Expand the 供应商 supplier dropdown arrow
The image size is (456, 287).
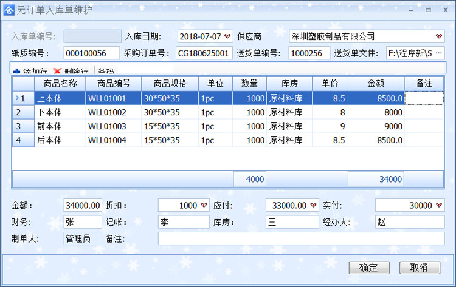[439, 36]
